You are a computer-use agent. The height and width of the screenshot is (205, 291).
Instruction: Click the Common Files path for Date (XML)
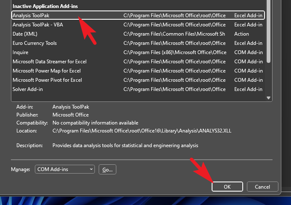(174, 34)
